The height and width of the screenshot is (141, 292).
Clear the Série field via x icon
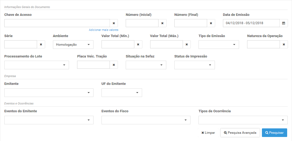click(41, 45)
